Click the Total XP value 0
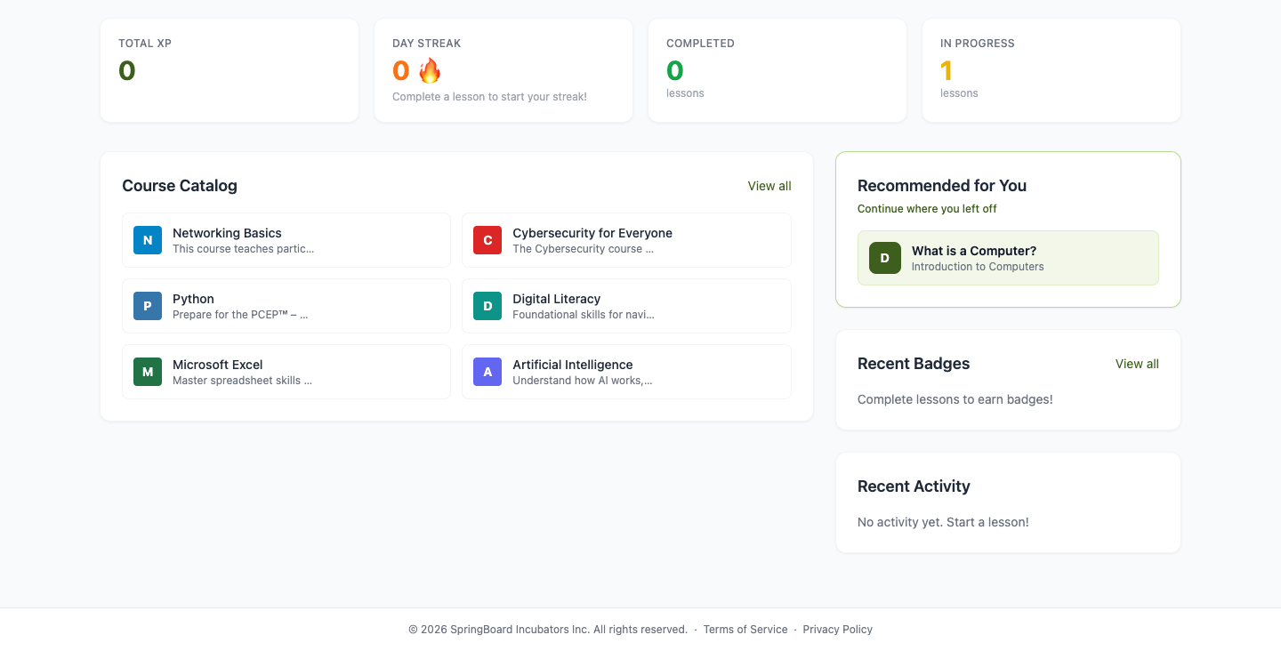Screen dimensions: 1281x651 pyautogui.click(x=127, y=71)
